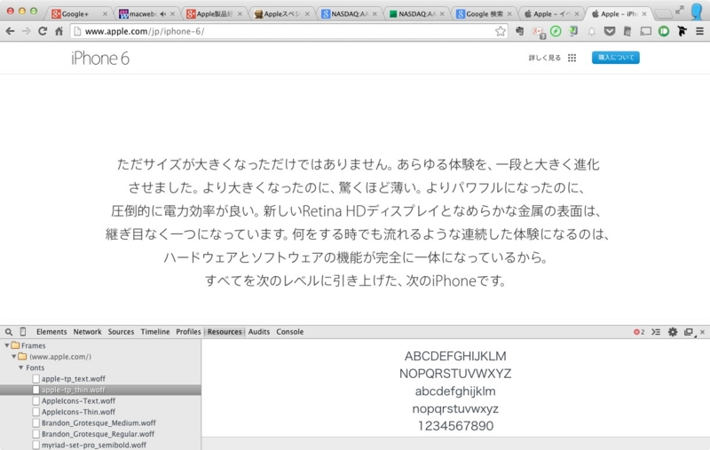Toggle DevTools device mode icon
710x450 pixels.
(x=23, y=332)
